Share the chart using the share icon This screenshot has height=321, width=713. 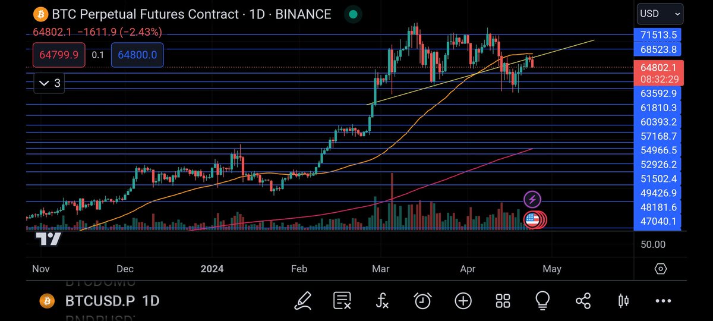coord(583,301)
